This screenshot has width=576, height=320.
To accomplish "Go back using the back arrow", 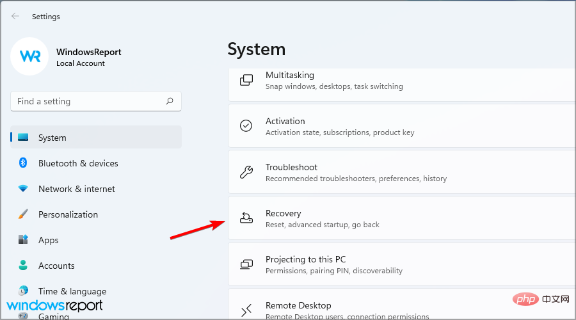I will click(15, 16).
